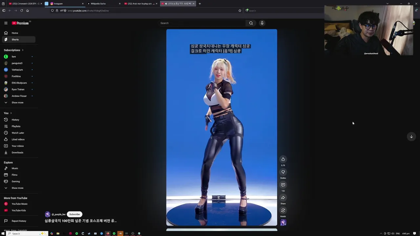420x236 pixels.
Task: Open the Veritasium channel subscription
Action: [18, 70]
